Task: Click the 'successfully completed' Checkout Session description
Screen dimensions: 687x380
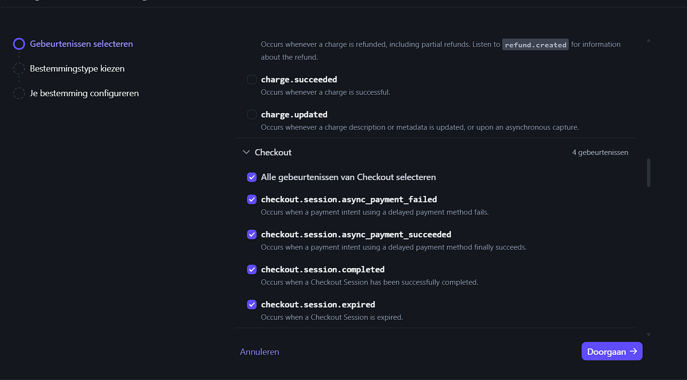Action: click(370, 282)
